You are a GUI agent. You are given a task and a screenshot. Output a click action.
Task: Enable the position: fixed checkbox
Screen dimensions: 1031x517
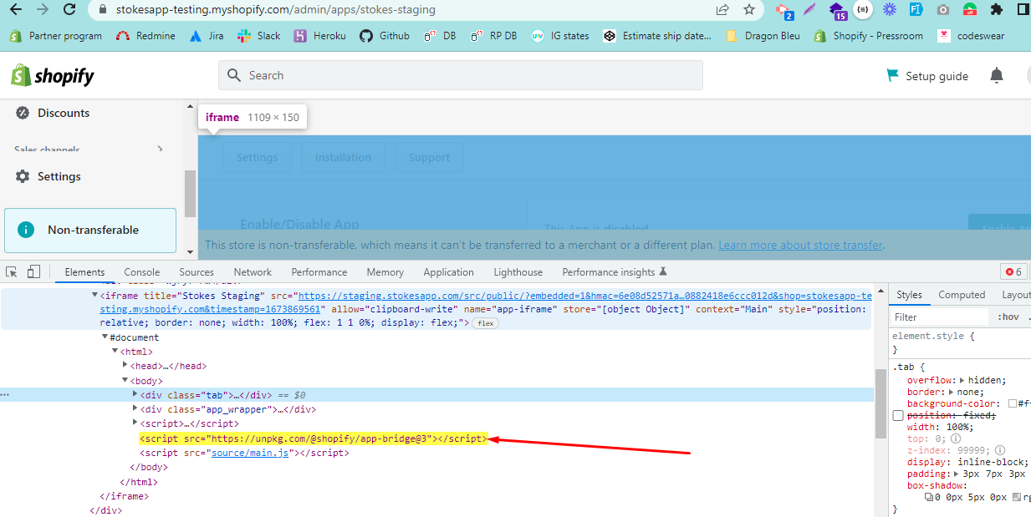[x=898, y=415]
